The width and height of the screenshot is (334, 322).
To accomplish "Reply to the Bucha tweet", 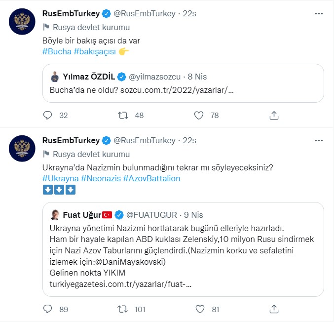I will tap(48, 116).
